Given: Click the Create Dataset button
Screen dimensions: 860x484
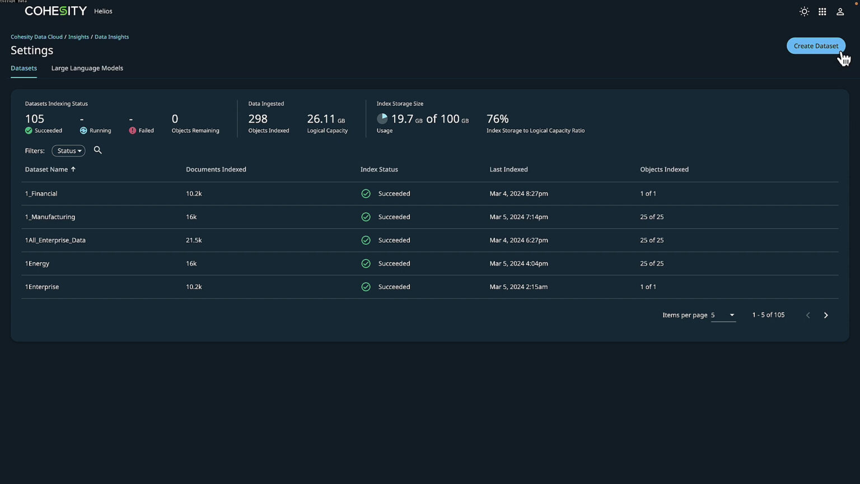Looking at the screenshot, I should point(816,45).
